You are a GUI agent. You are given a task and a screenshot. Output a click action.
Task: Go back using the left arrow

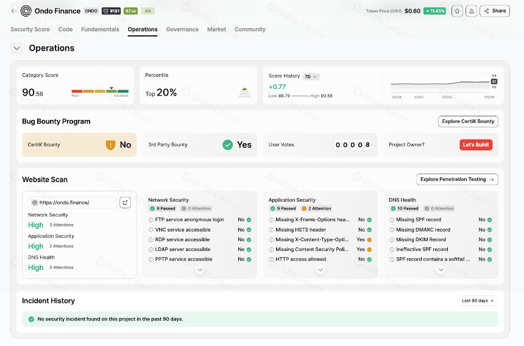(x=13, y=11)
